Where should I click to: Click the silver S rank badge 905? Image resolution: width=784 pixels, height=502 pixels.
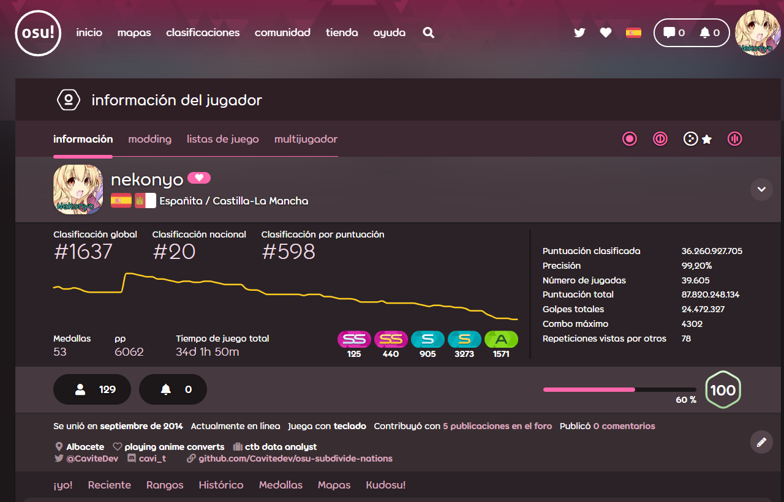pyautogui.click(x=428, y=339)
